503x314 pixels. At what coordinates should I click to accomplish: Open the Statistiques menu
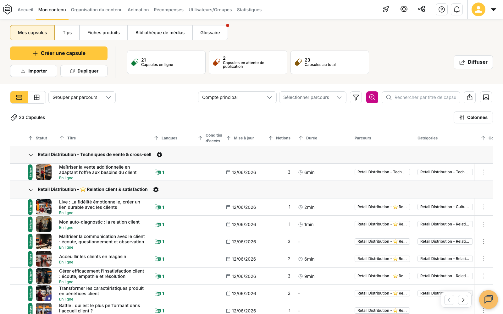(x=249, y=10)
